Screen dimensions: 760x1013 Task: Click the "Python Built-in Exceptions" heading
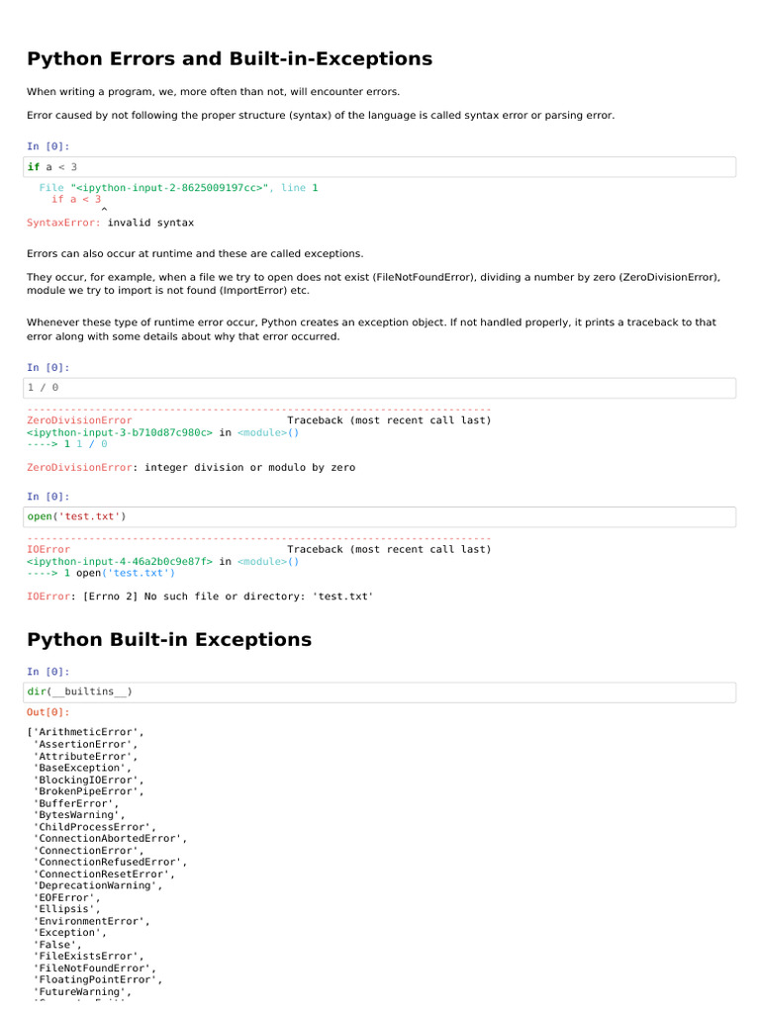[x=169, y=640]
